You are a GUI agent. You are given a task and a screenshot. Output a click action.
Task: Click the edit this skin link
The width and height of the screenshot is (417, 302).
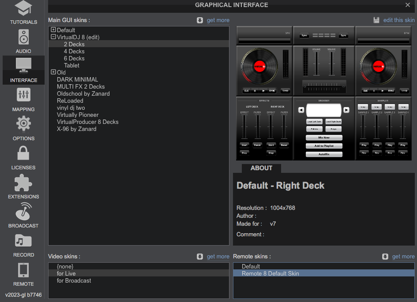tap(398, 20)
